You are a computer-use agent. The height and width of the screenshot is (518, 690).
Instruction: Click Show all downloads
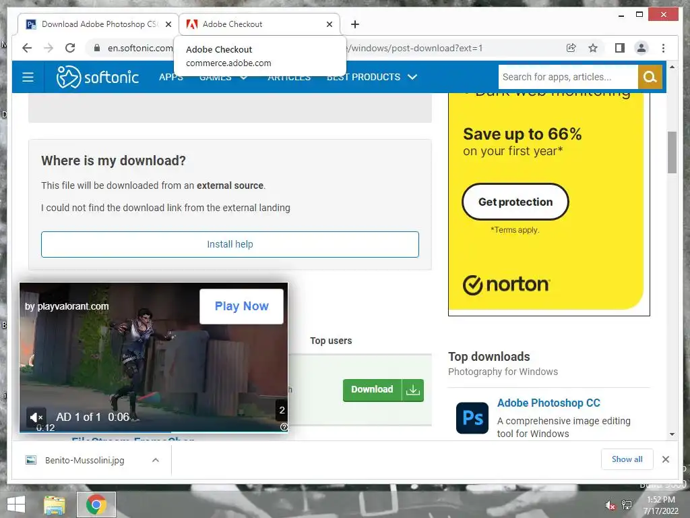click(x=627, y=459)
